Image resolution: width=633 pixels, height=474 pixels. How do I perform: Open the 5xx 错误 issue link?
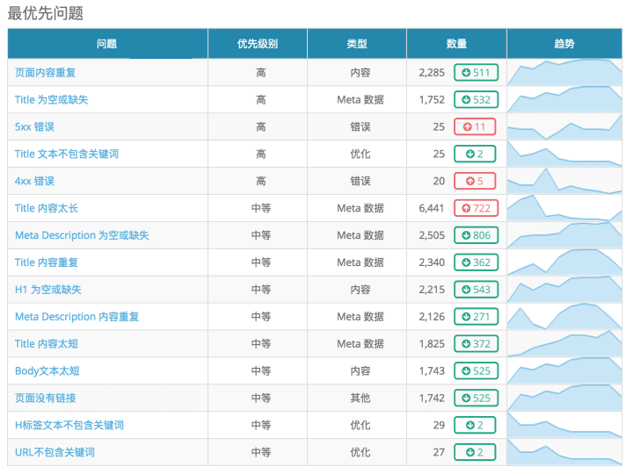pos(34,127)
